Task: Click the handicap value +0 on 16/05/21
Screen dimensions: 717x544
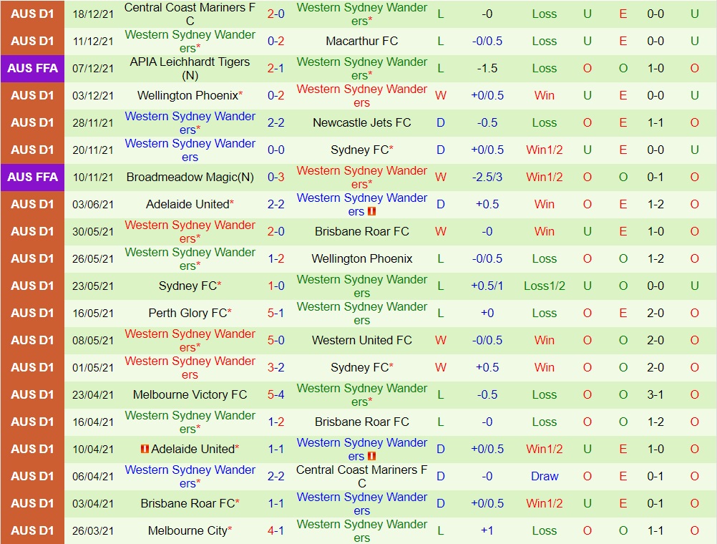Action: coord(487,314)
